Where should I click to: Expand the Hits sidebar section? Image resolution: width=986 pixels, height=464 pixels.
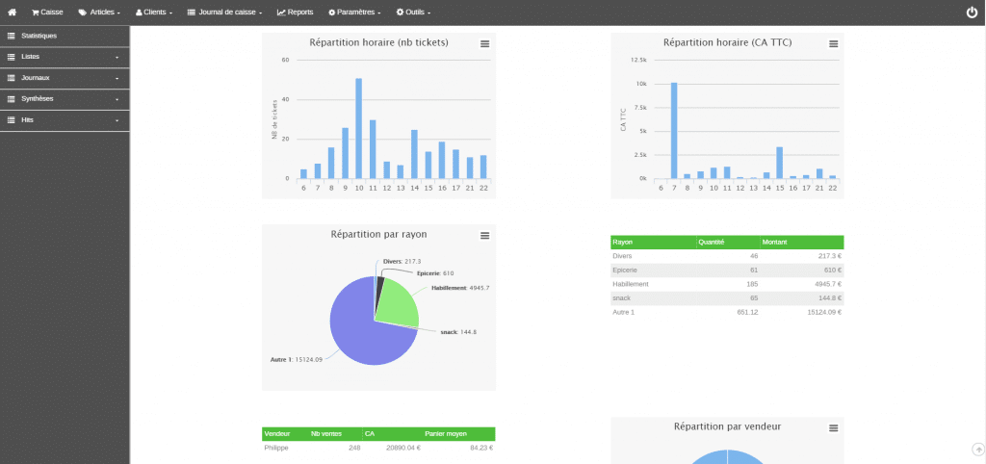click(x=65, y=119)
